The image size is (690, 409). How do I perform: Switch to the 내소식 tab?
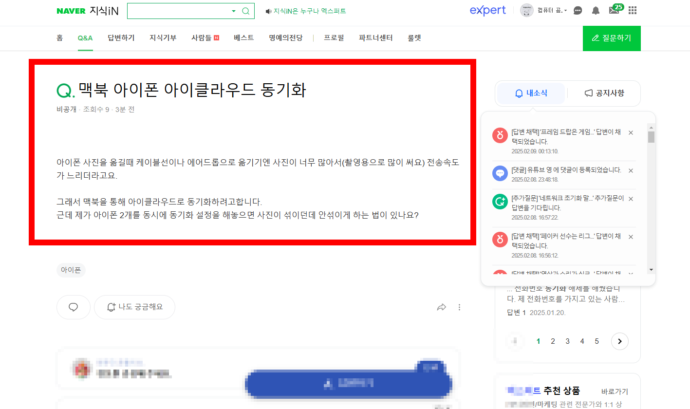click(531, 93)
